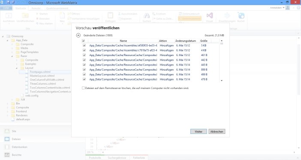Click the Zeilenumbruch icon in the ribbon

(181, 14)
